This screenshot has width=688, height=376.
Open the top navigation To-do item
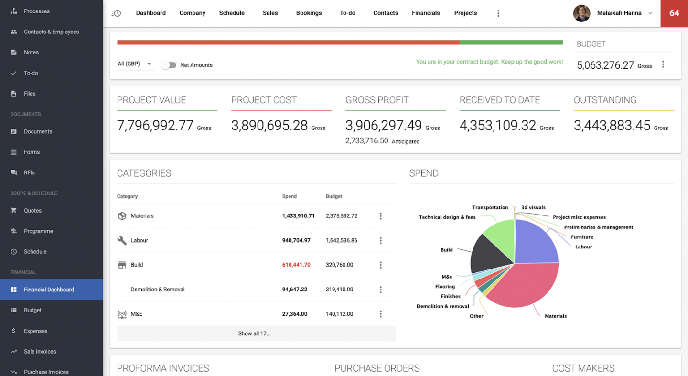click(347, 13)
